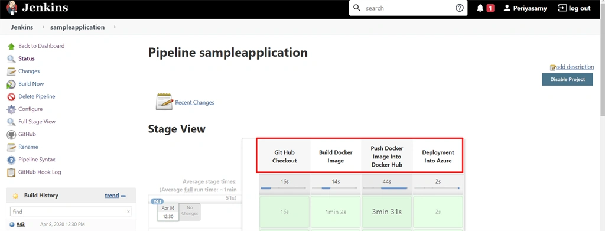Click the Full Stage View magnifier icon

click(x=11, y=122)
